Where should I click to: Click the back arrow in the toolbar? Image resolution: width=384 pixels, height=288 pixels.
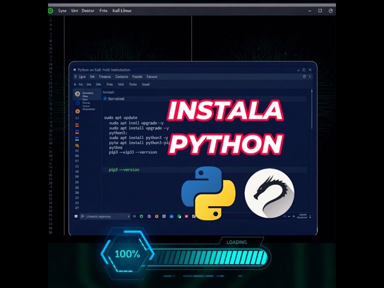75,84
